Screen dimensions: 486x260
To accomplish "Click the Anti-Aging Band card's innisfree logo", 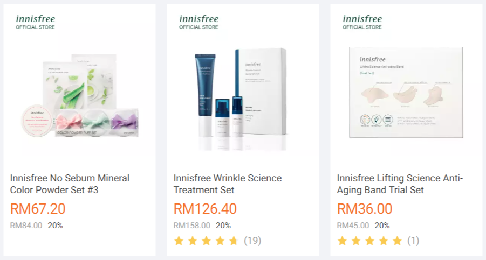I will 362,22.
